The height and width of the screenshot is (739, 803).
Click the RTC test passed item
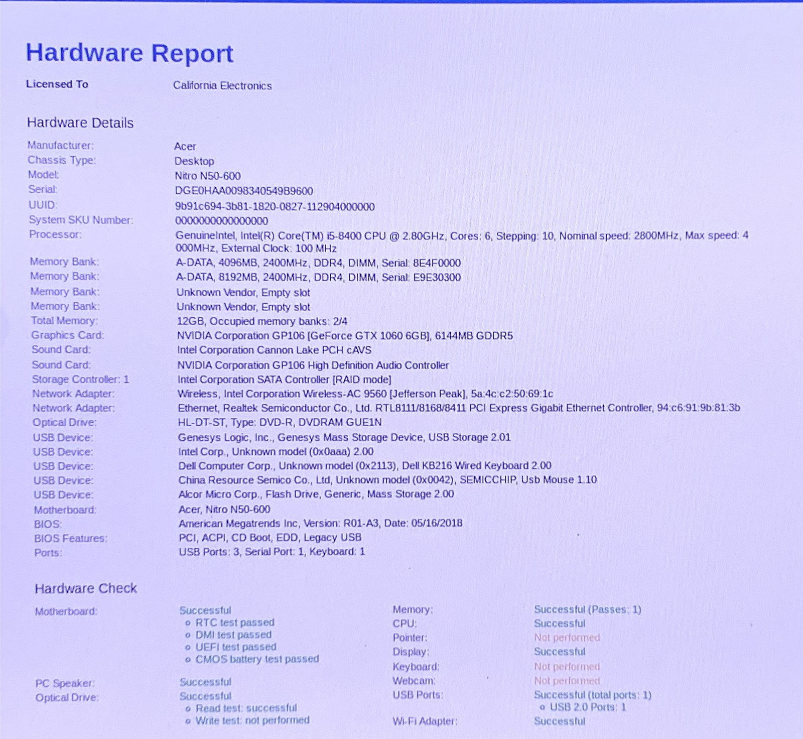[234, 623]
